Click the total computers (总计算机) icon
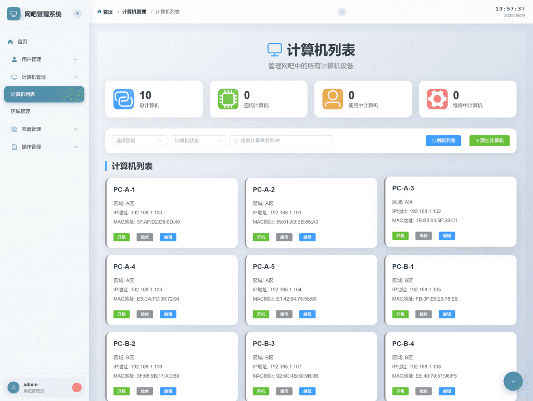 pos(123,99)
